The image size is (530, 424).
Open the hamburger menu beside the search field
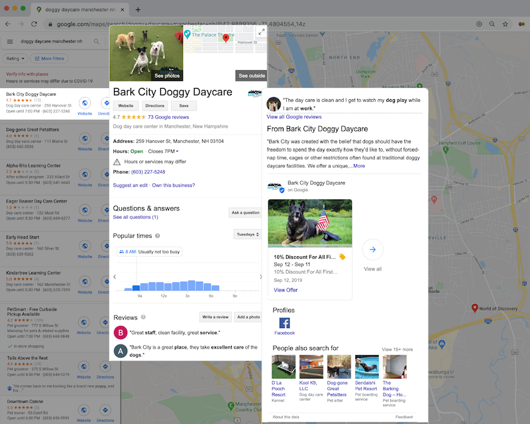(9, 41)
